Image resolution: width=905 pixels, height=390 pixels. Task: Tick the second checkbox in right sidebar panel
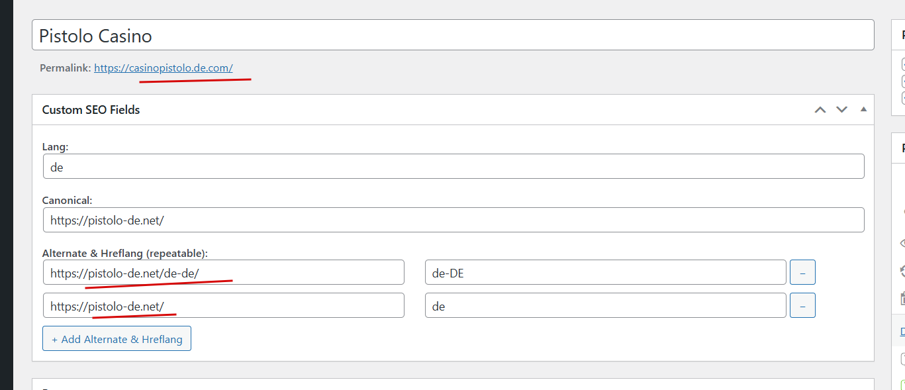pyautogui.click(x=902, y=81)
